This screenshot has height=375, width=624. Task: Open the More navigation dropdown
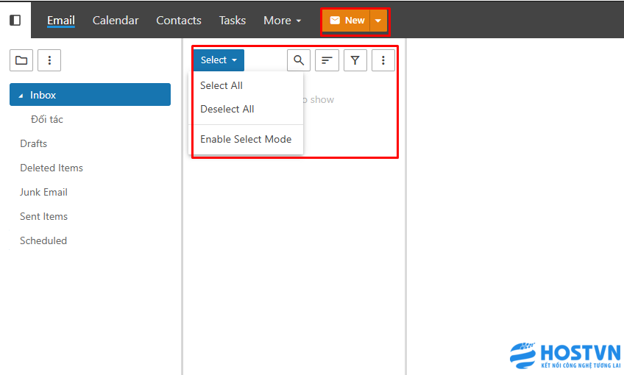pos(283,21)
